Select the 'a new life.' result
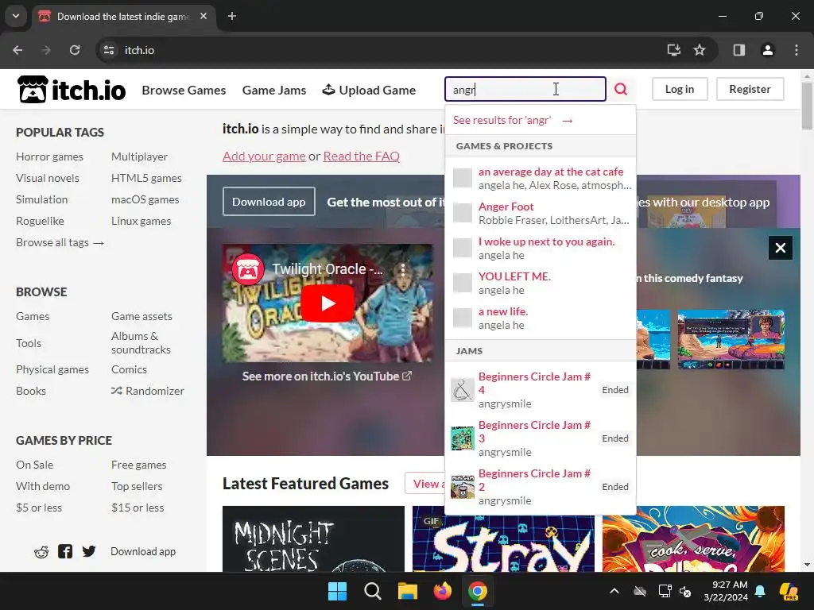This screenshot has height=610, width=814. [541, 318]
